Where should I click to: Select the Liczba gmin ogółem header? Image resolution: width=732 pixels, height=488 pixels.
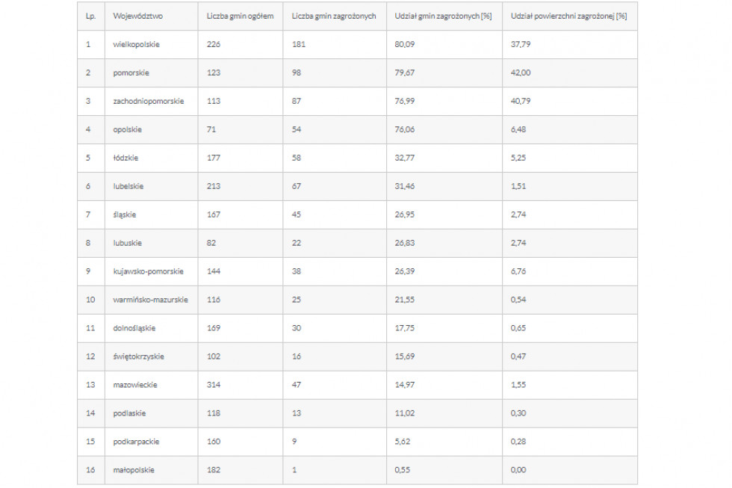click(240, 16)
